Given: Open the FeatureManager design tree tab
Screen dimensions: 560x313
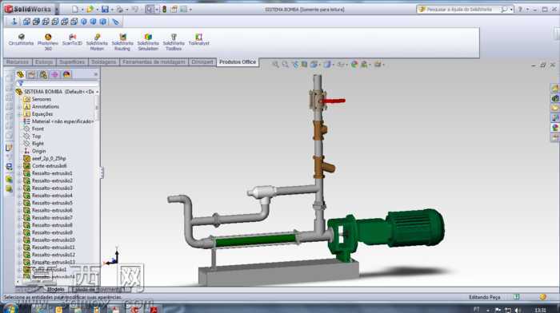Looking at the screenshot, I should click(x=20, y=74).
